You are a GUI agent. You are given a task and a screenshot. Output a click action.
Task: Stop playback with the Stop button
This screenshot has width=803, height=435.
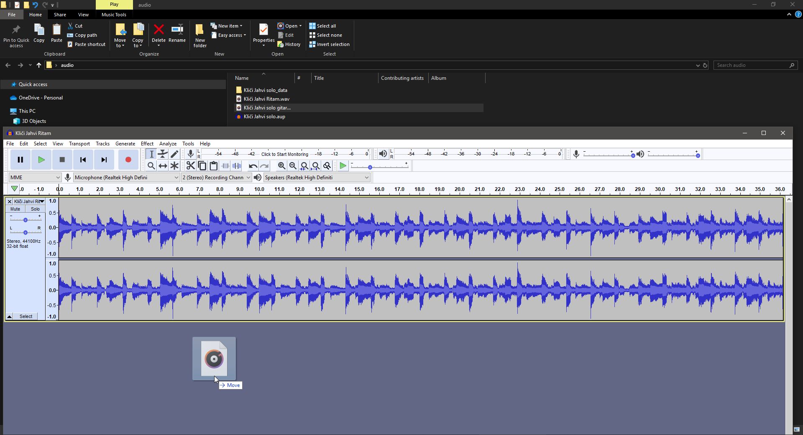pyautogui.click(x=62, y=160)
